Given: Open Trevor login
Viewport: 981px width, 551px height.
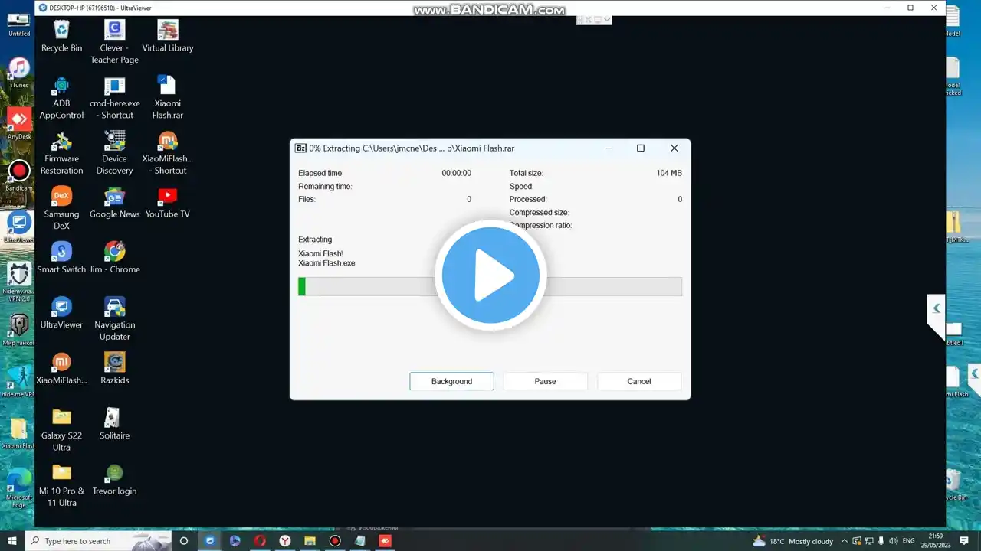Looking at the screenshot, I should (114, 480).
